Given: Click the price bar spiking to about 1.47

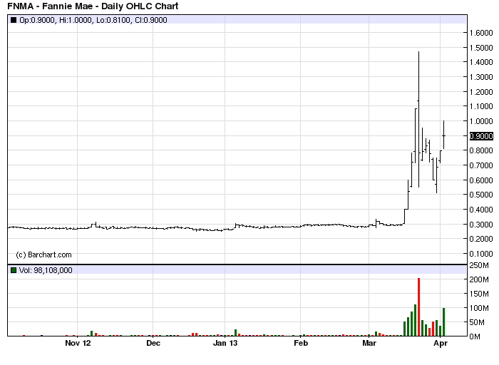Looking at the screenshot, I should tap(419, 119).
